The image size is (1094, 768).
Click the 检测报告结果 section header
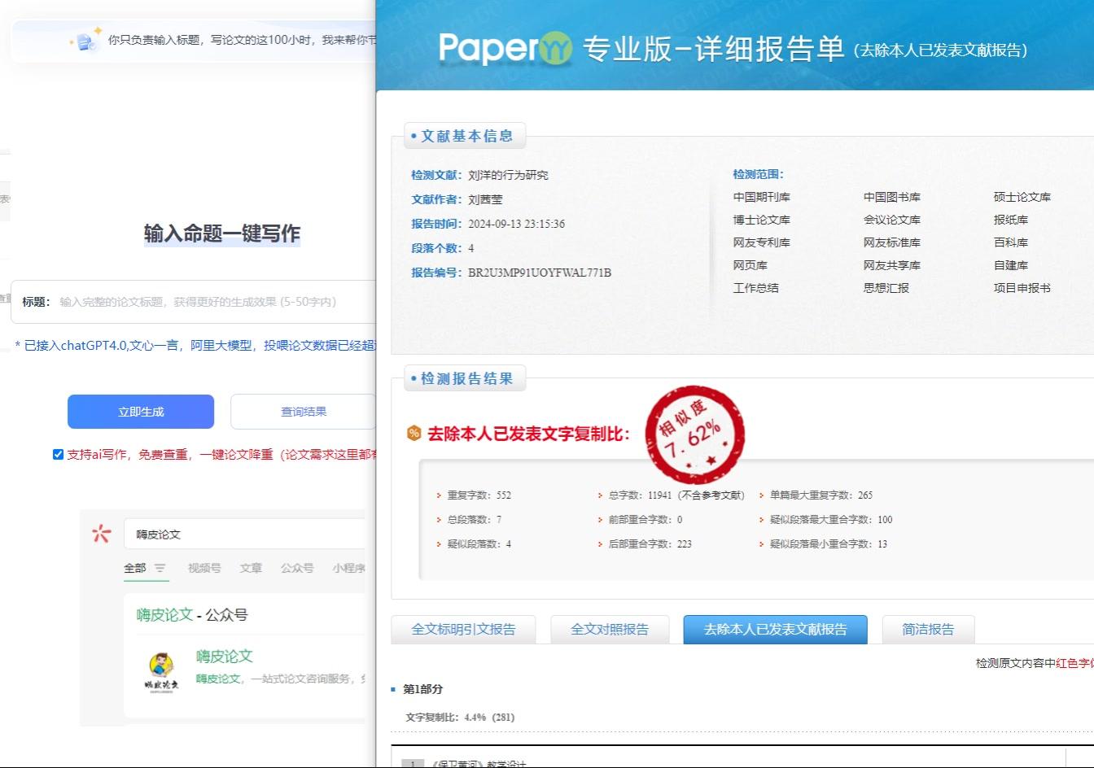tap(465, 378)
